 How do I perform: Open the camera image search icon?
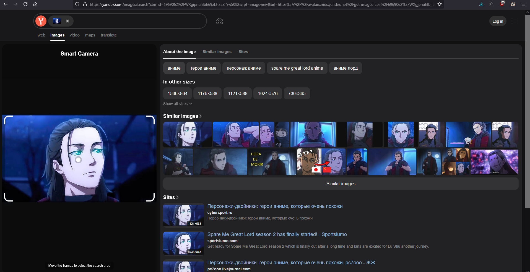[x=219, y=21]
